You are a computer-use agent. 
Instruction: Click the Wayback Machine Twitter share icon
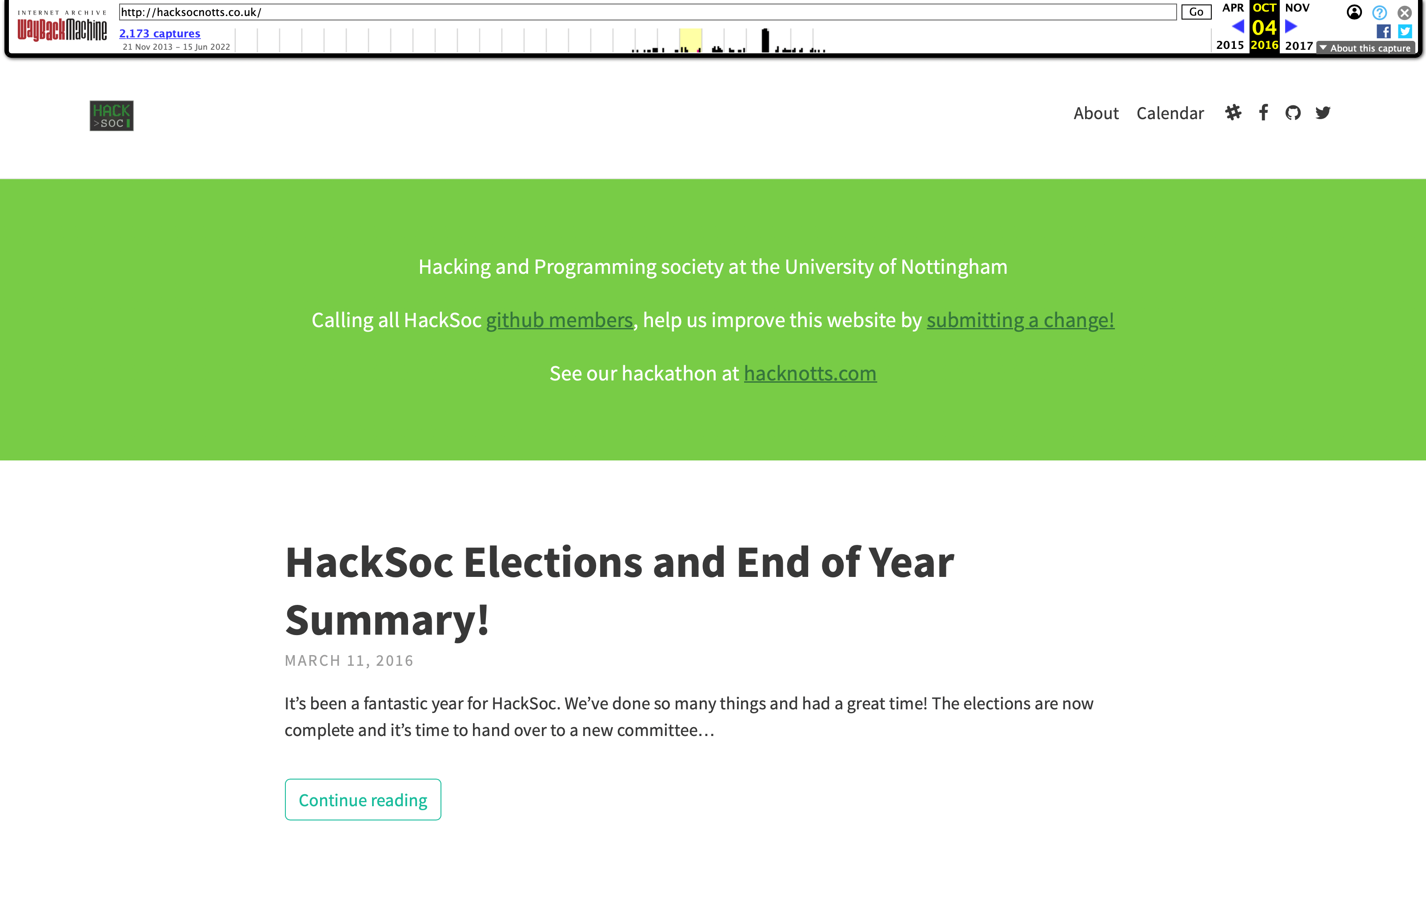pos(1405,33)
